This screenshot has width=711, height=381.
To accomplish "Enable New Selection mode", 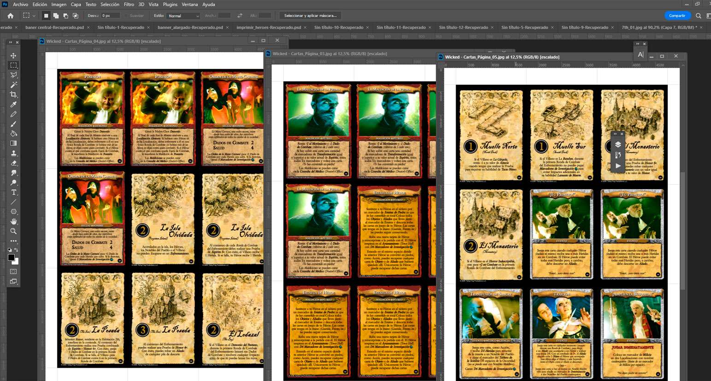I will (x=46, y=16).
